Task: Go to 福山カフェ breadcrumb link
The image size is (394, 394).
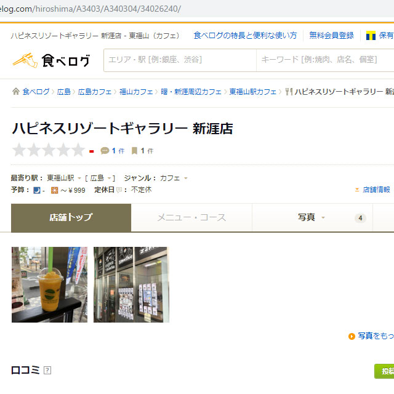Action: (x=136, y=92)
